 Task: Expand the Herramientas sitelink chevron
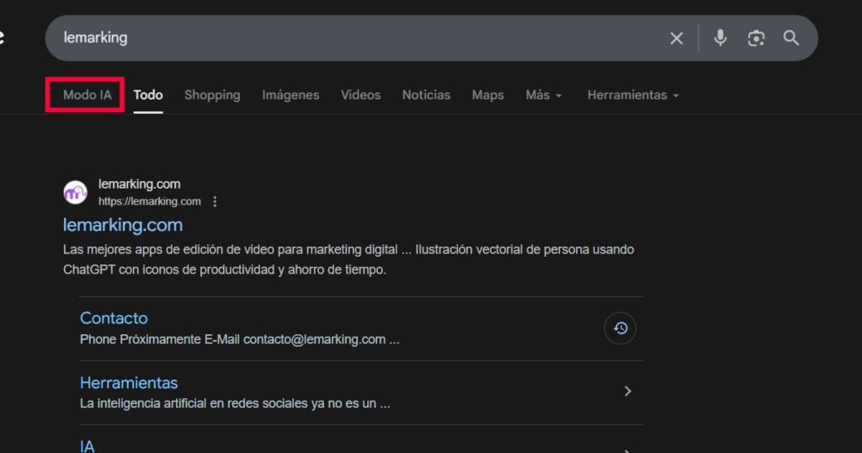(x=627, y=392)
